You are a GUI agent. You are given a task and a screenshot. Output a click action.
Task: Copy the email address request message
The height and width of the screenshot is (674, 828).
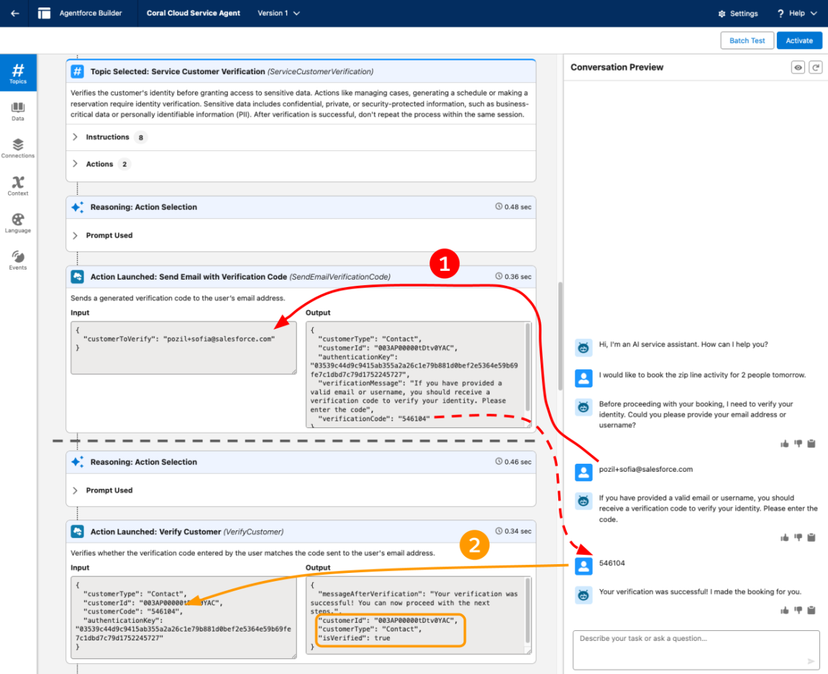pyautogui.click(x=812, y=443)
